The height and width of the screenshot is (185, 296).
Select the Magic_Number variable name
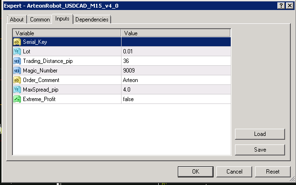tap(40, 71)
